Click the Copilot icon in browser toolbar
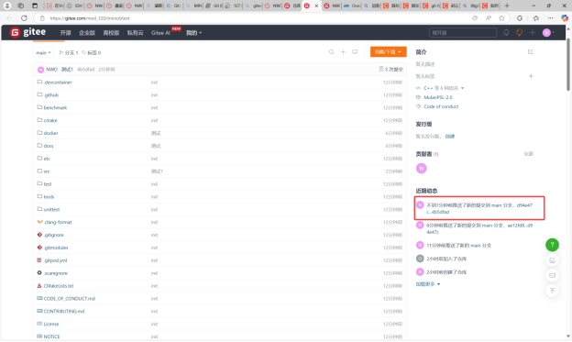The image size is (572, 342). [565, 18]
